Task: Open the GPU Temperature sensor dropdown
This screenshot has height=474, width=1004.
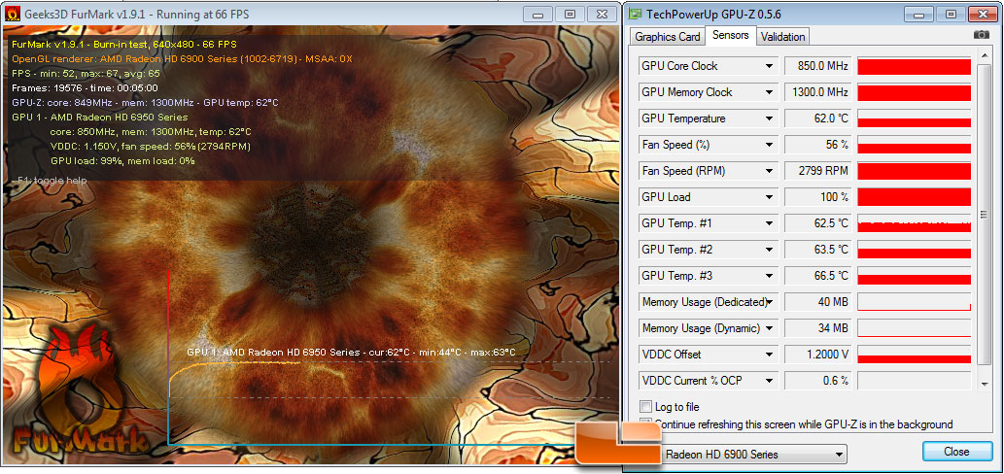Action: coord(769,118)
